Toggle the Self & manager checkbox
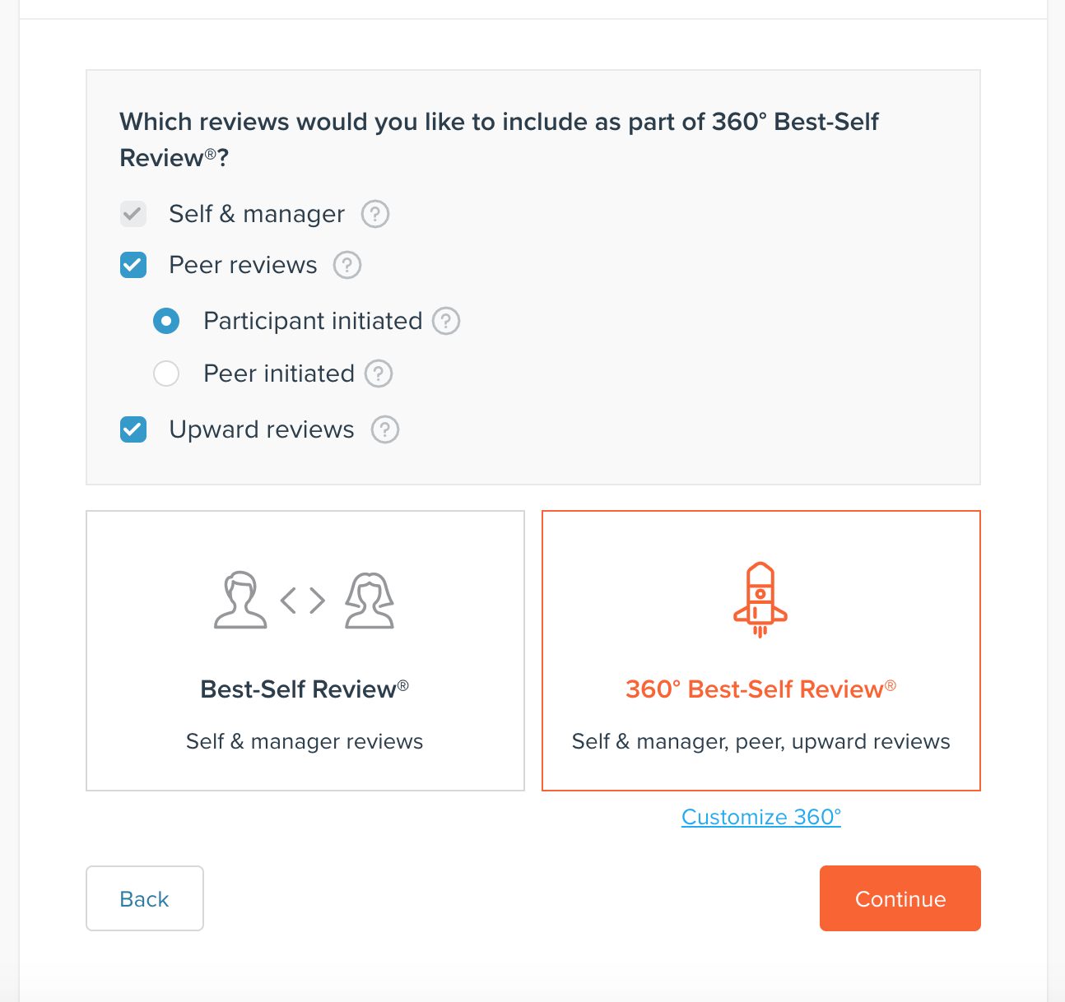 [x=133, y=214]
